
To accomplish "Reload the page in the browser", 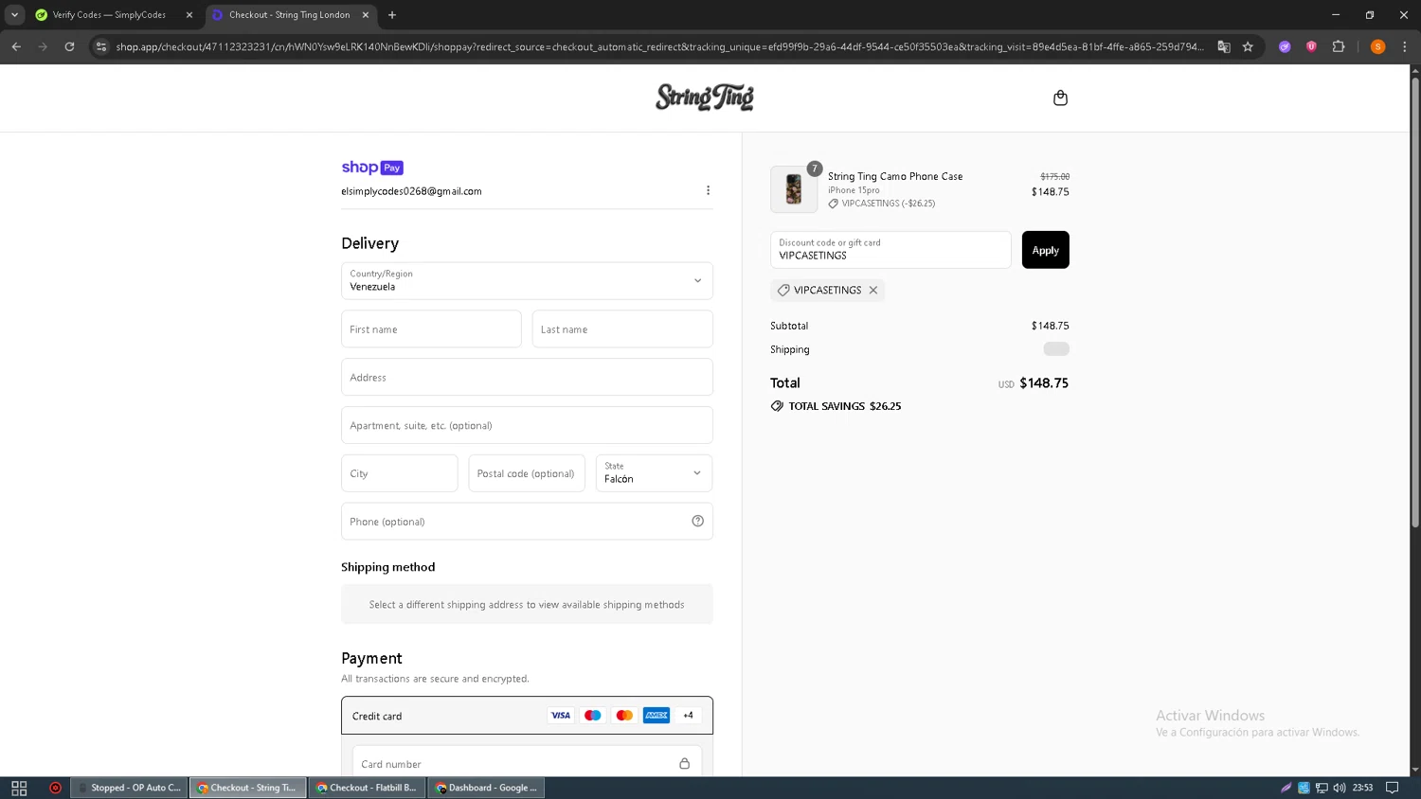I will (69, 46).
